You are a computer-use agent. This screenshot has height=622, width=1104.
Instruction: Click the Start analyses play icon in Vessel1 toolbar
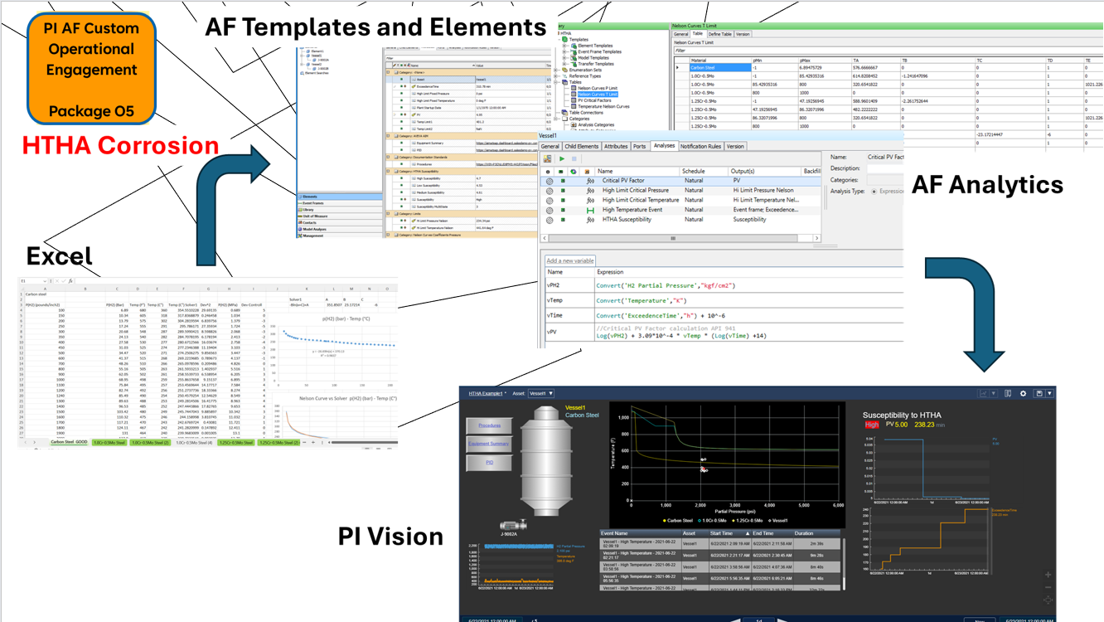[561, 158]
